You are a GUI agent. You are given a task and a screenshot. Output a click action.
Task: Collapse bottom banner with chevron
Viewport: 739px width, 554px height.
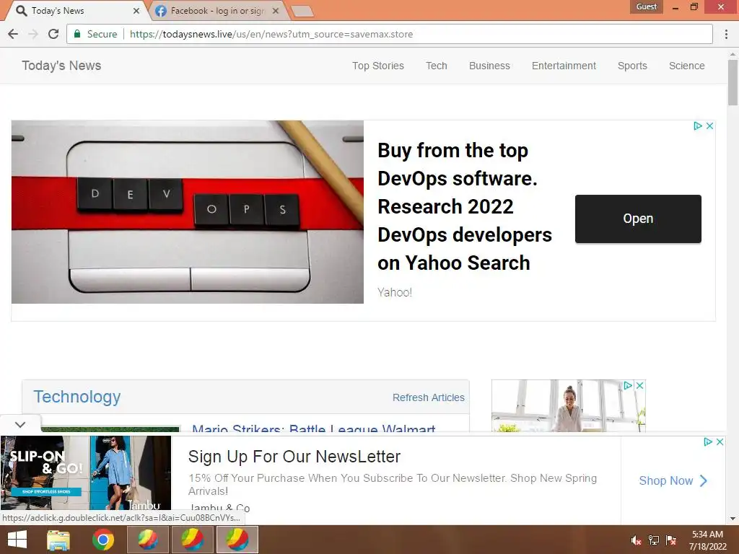(x=19, y=424)
